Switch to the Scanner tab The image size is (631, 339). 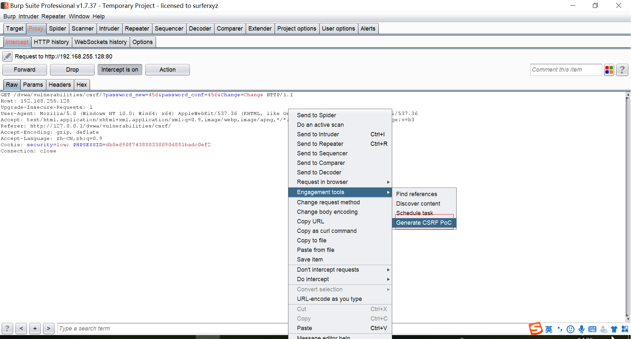pyautogui.click(x=82, y=29)
